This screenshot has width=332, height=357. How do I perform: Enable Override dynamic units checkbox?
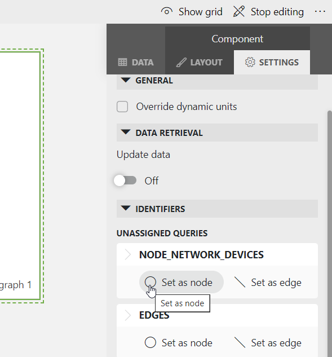(122, 107)
